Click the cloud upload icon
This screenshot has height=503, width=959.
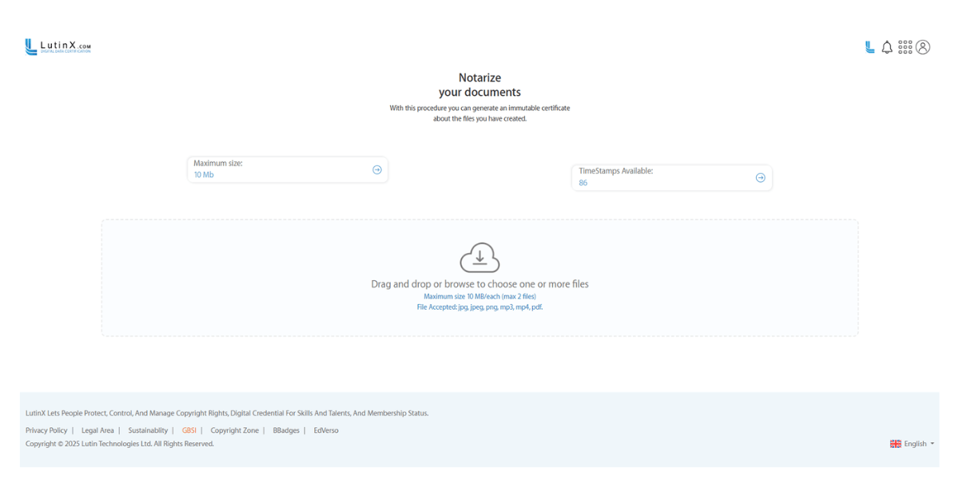[479, 258]
